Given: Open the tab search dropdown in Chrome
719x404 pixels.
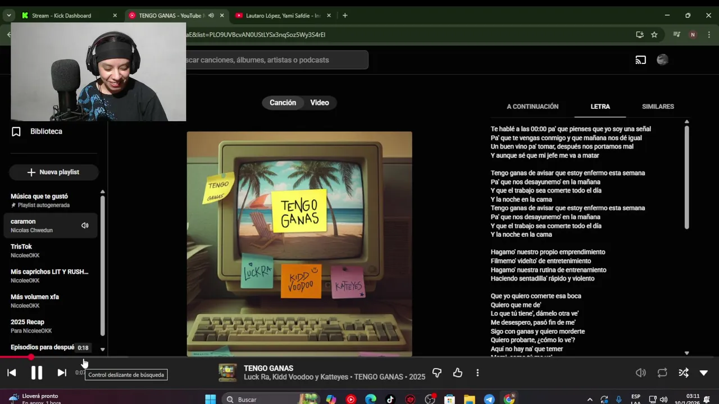Looking at the screenshot, I should click(x=8, y=16).
